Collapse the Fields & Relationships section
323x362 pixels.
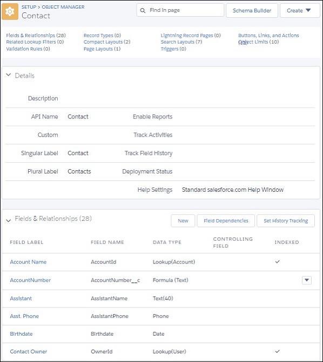pyautogui.click(x=8, y=221)
